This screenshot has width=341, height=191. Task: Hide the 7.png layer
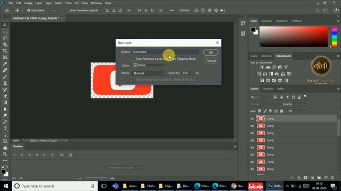pos(252,162)
